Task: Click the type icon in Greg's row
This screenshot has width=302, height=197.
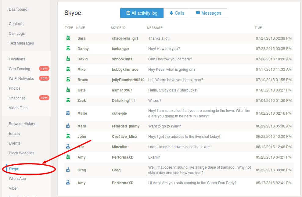Action: coord(68,170)
